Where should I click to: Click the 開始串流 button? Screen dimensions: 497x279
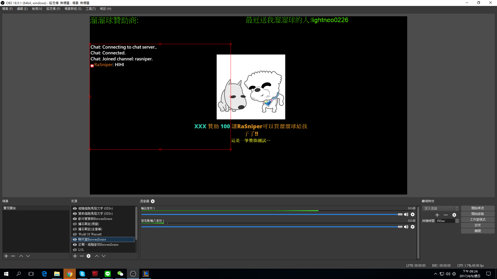click(x=478, y=208)
